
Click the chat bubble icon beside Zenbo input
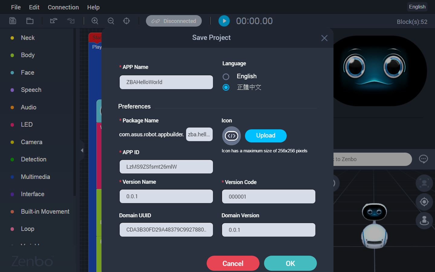pos(424,159)
